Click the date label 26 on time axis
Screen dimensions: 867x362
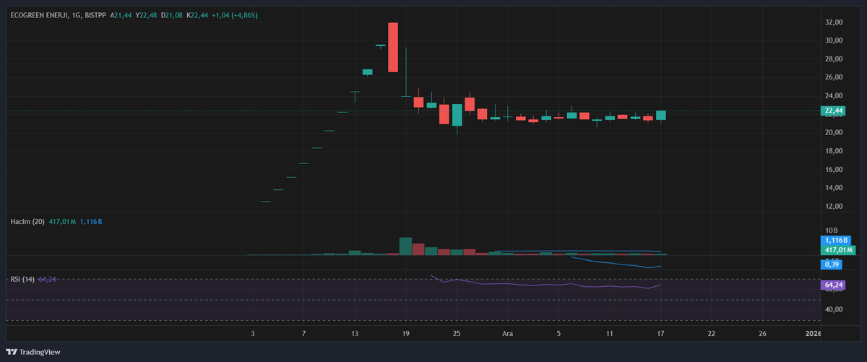pos(763,334)
